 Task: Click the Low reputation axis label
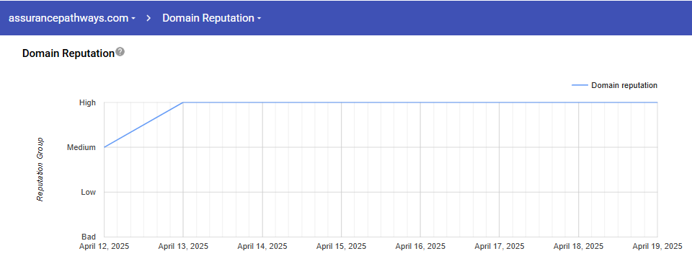88,192
